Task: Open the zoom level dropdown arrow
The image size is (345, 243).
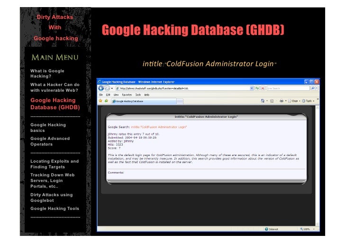Action: point(314,229)
